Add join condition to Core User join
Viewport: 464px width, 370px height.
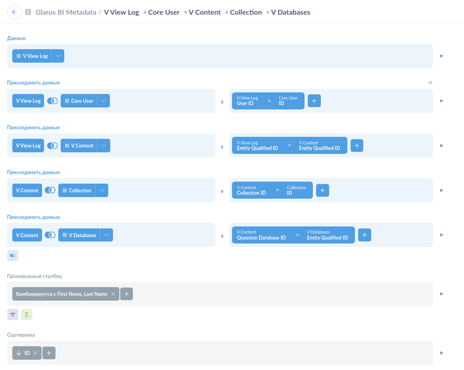(314, 101)
